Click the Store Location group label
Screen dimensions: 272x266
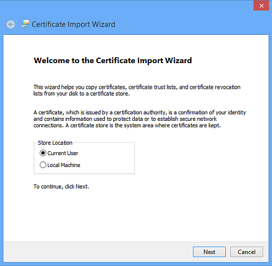tap(55, 143)
